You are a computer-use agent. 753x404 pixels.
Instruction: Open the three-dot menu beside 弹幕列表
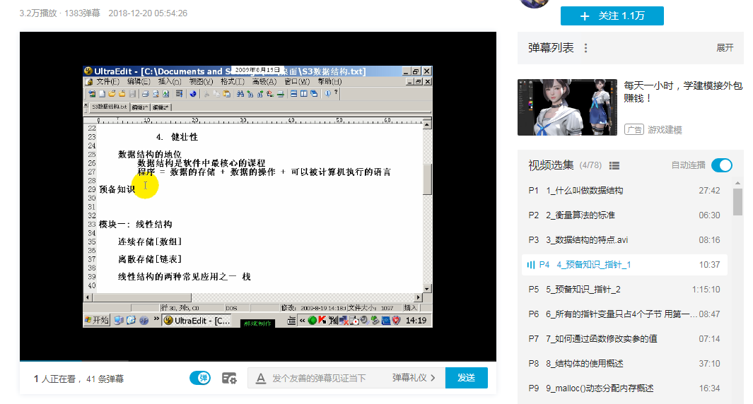[585, 48]
